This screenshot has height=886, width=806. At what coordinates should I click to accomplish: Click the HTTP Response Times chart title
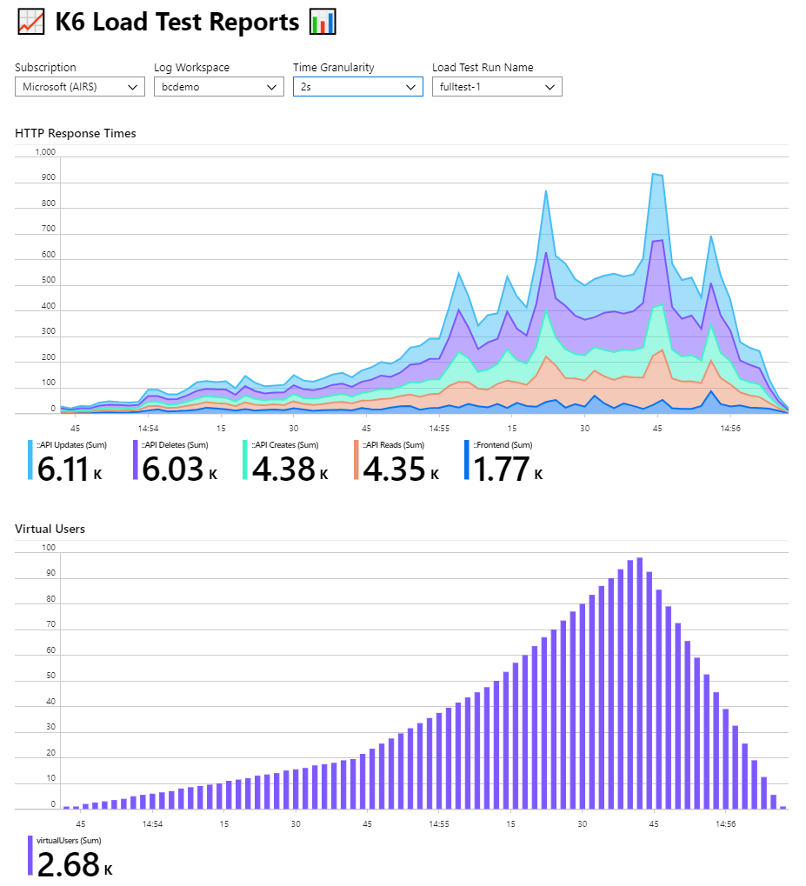point(76,133)
